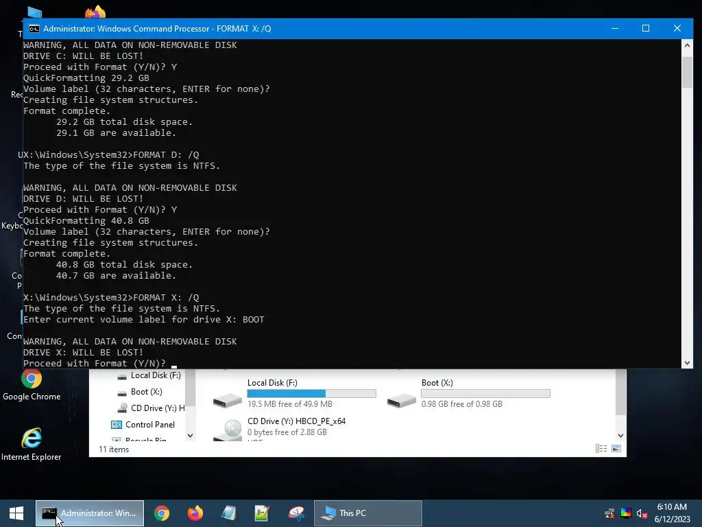Click 'FORMAT X: /Q' command line text
This screenshot has width=702, height=527.
pos(166,298)
